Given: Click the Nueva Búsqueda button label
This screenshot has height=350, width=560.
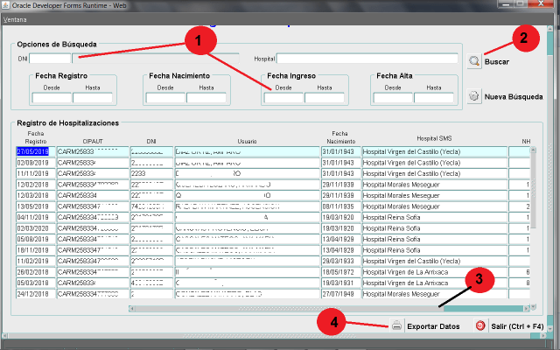Looking at the screenshot, I should (x=514, y=97).
